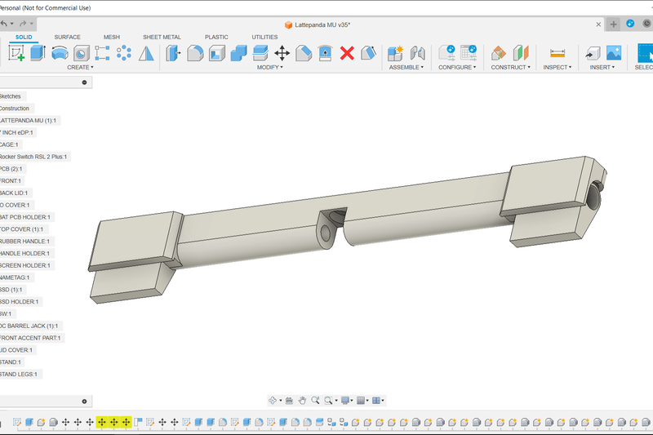Click the red X Delete tool

click(x=347, y=53)
